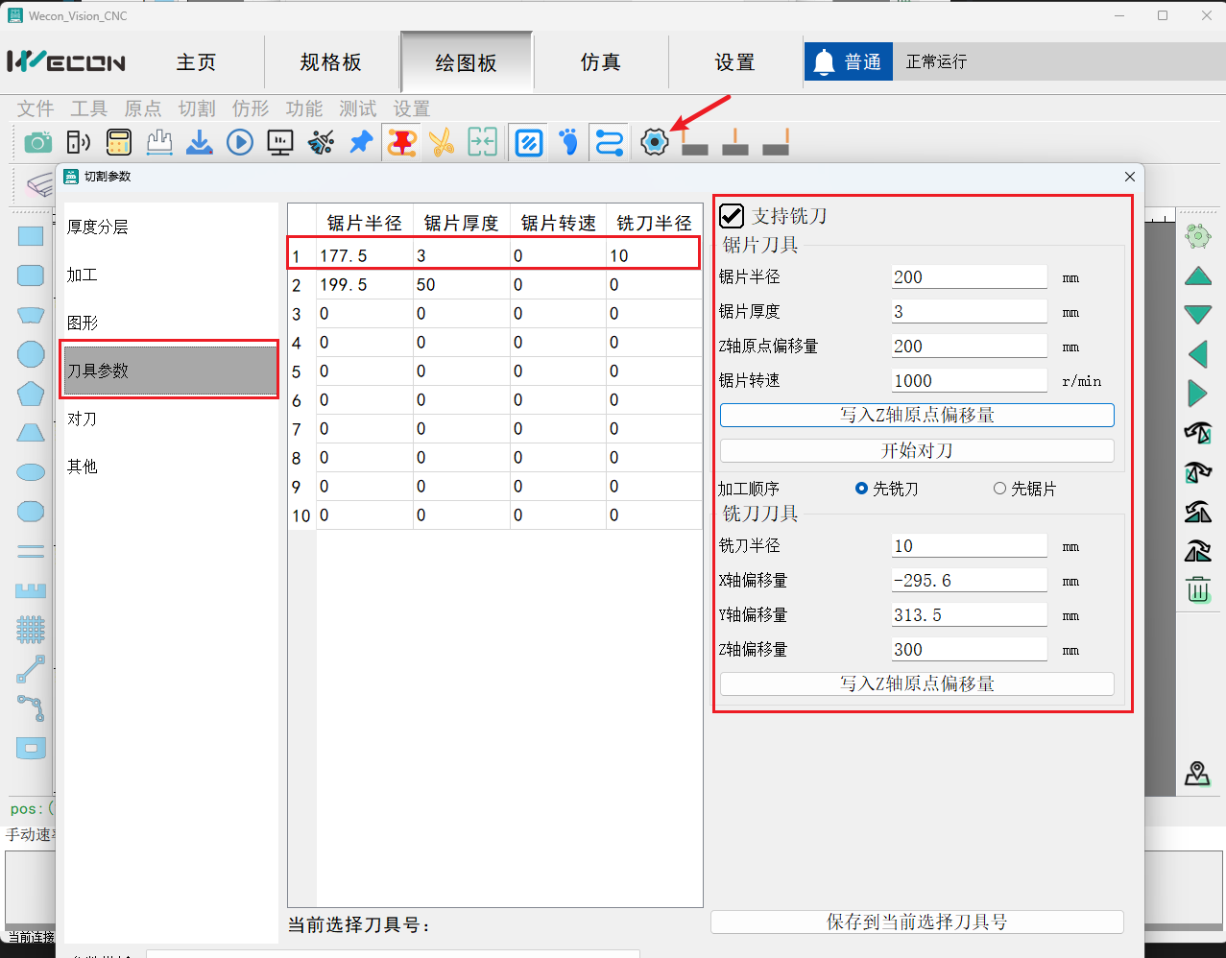The image size is (1226, 958).
Task: Click 保存到当前选择刀具号 button
Action: [916, 922]
